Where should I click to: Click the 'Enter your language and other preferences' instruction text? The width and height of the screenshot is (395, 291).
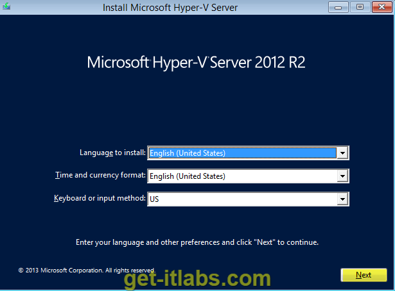click(x=197, y=242)
